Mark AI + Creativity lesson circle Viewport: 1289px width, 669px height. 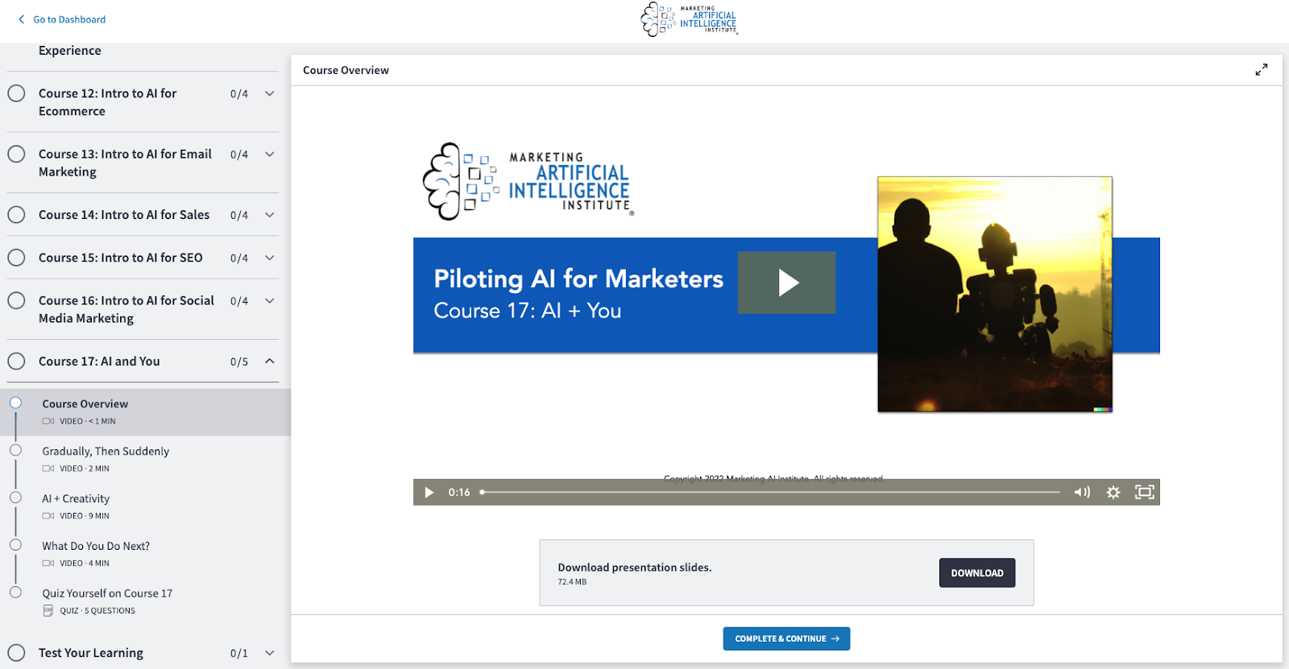15,498
